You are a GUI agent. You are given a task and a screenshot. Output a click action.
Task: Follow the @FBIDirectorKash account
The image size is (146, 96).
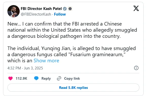coord(60,14)
